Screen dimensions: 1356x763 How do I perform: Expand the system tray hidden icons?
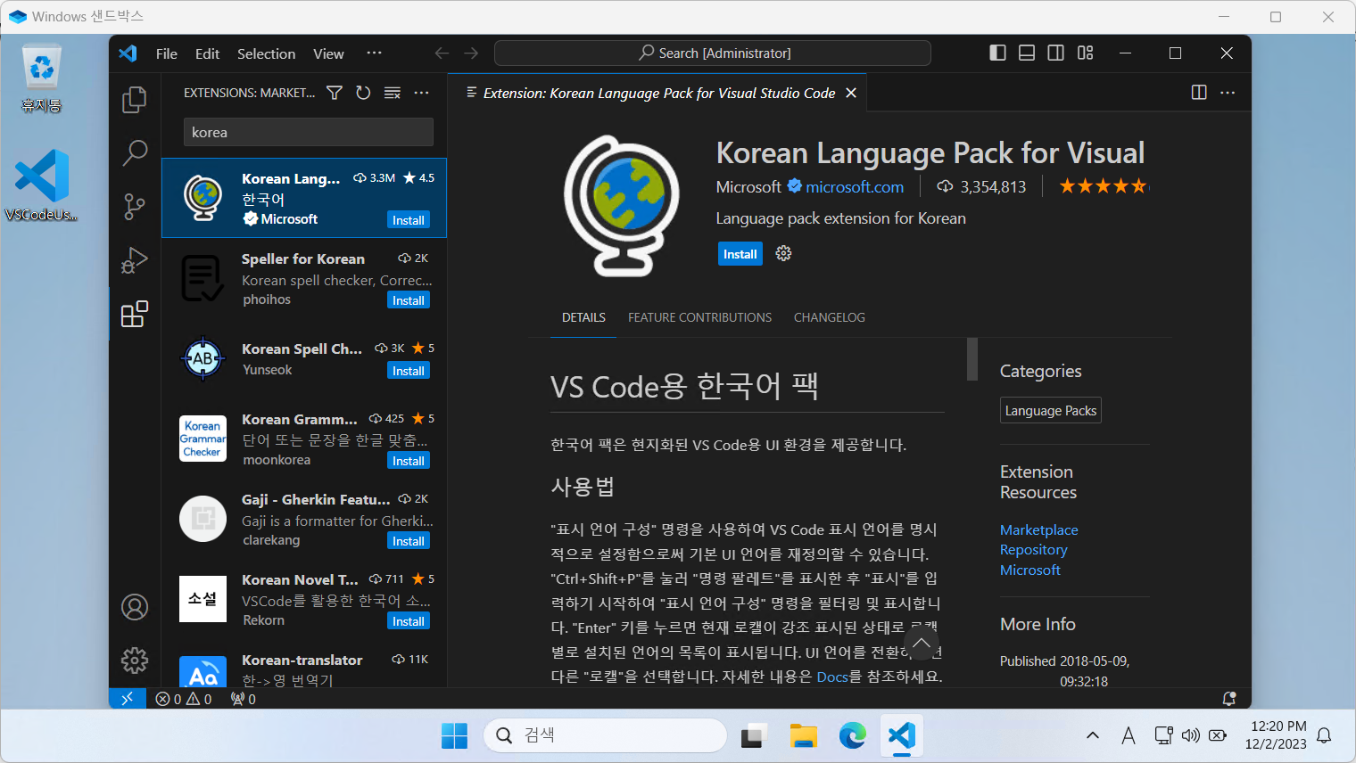coord(1092,735)
